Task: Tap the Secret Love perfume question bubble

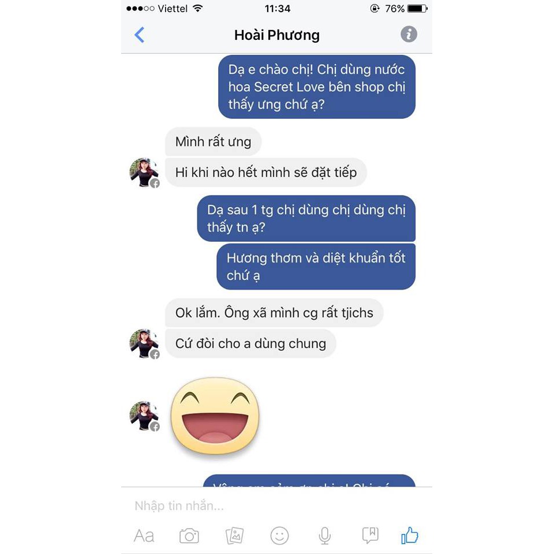Action: point(317,87)
